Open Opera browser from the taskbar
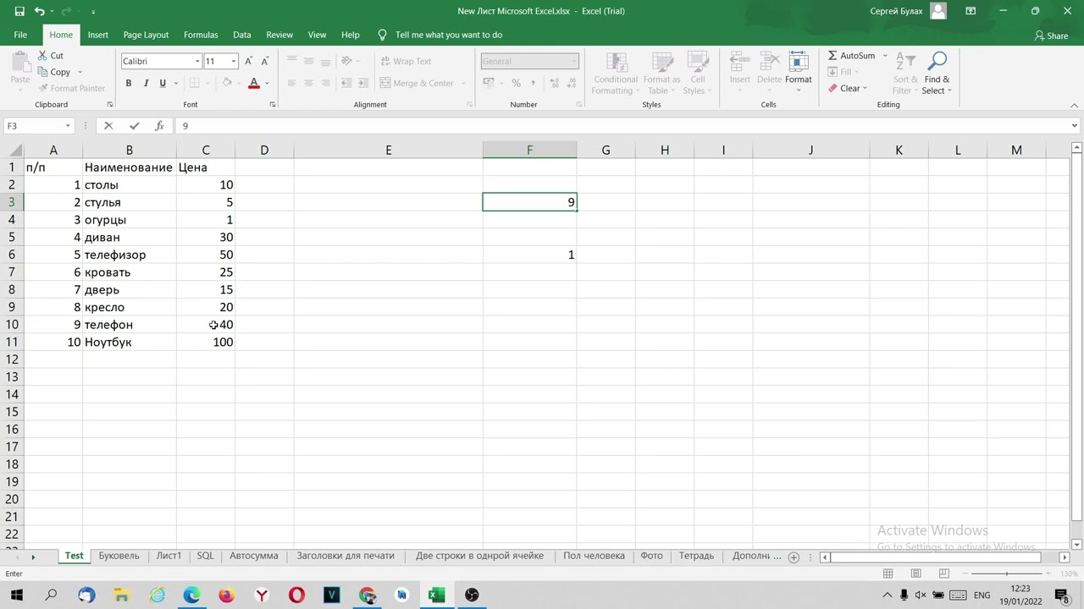Viewport: 1084px width, 609px height. coord(296,595)
